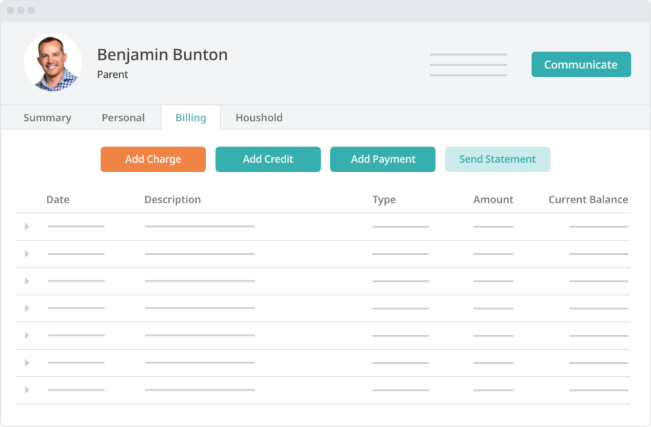Click the first window control dot
This screenshot has height=427, width=651.
pyautogui.click(x=11, y=10)
